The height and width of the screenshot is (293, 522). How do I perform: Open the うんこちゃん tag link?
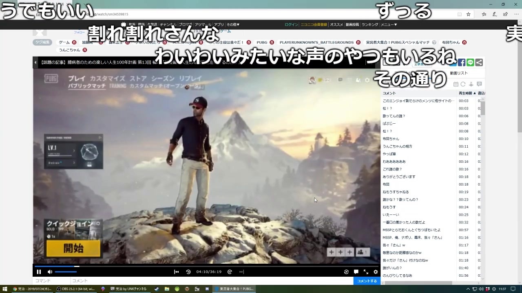point(69,50)
